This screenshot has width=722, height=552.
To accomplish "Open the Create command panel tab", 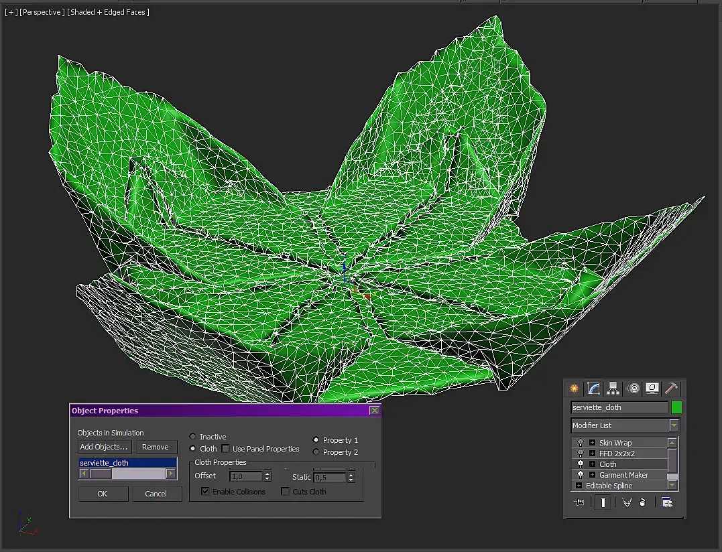I will tap(575, 389).
